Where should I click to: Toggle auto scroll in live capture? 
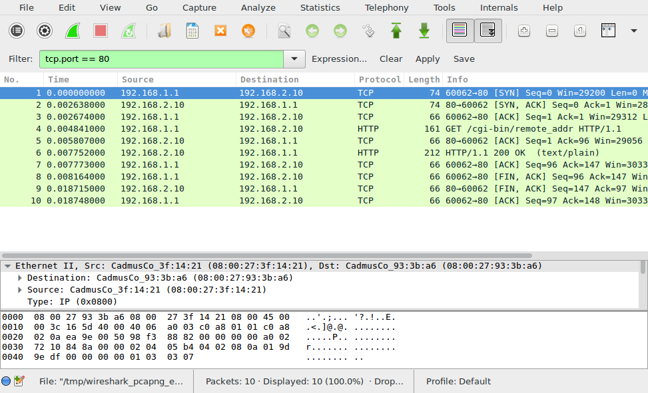coord(487,31)
